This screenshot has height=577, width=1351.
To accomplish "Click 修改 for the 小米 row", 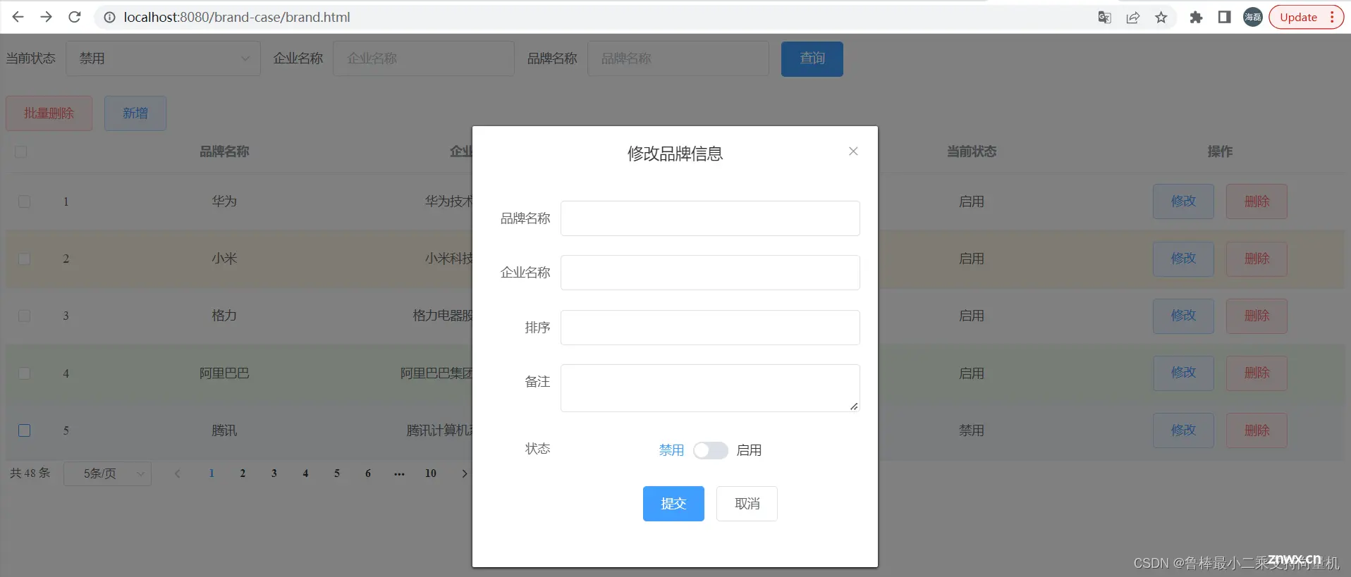I will click(x=1183, y=259).
